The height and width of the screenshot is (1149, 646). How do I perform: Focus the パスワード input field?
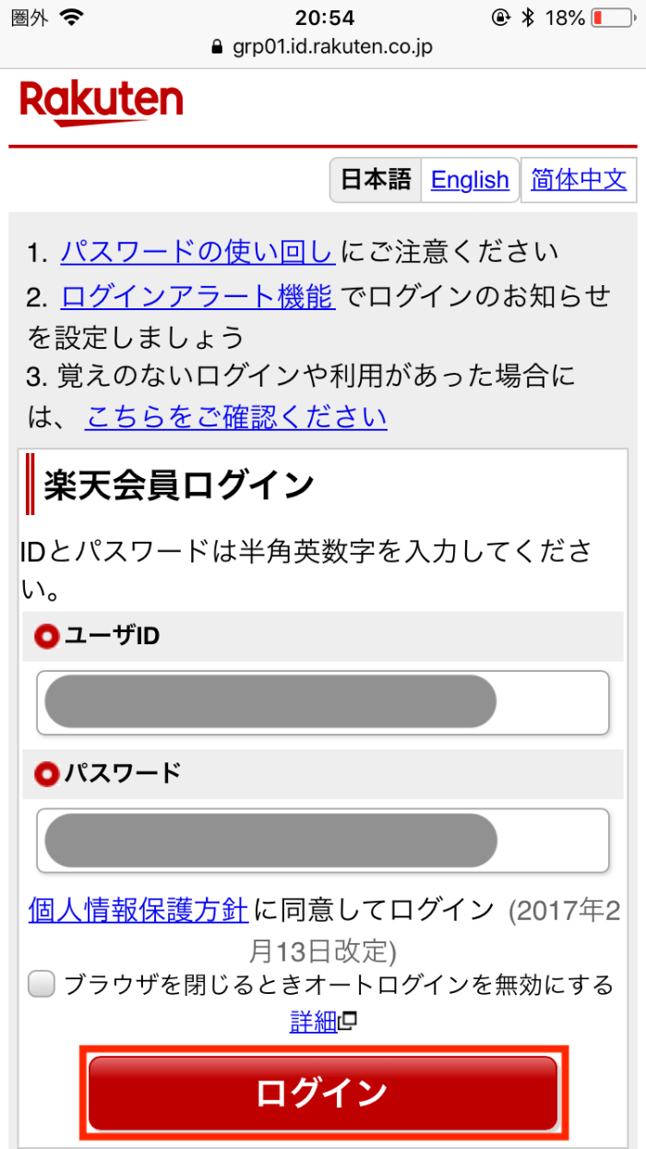tap(323, 840)
